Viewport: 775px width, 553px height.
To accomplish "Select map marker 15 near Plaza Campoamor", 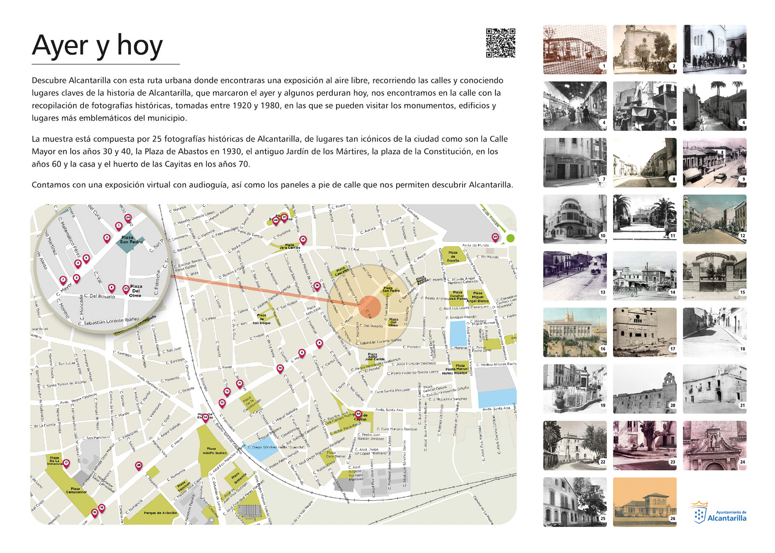I will 95,512.
